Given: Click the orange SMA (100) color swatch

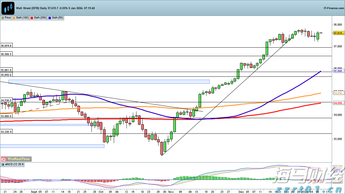Looking at the screenshot, I should 14,18.
